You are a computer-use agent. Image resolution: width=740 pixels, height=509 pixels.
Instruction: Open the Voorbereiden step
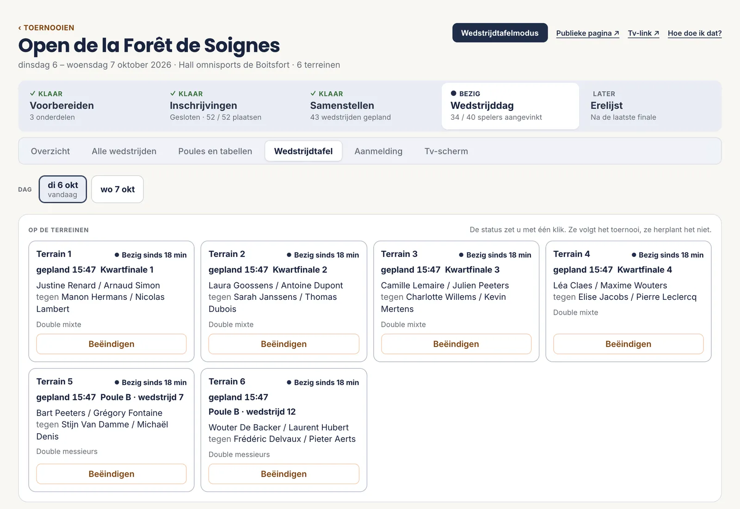point(90,106)
